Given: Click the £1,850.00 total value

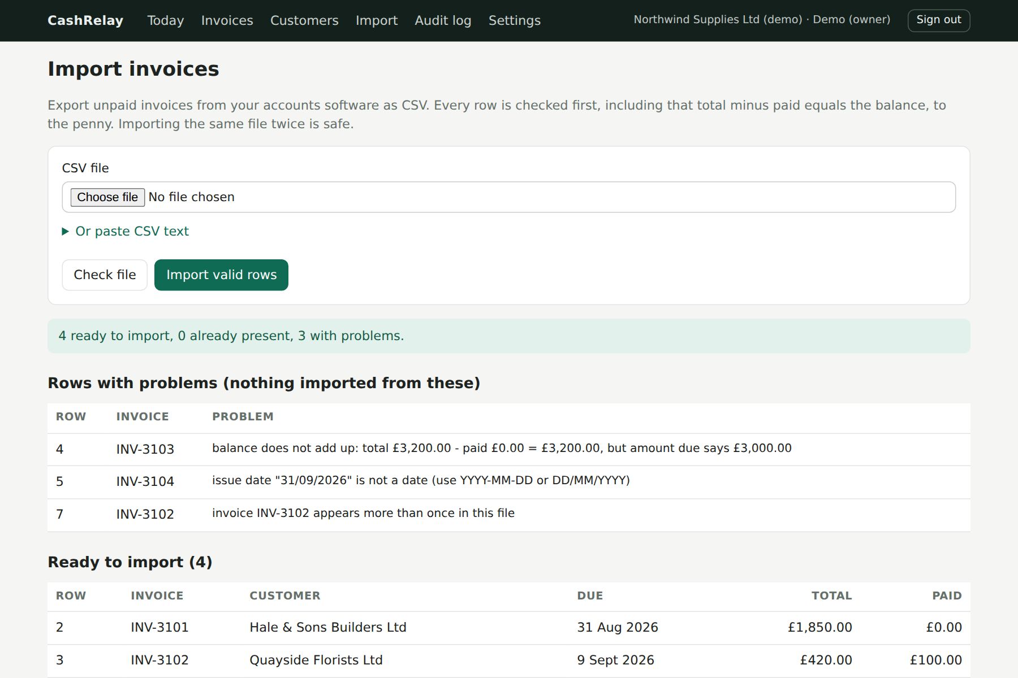Looking at the screenshot, I should click(x=819, y=628).
